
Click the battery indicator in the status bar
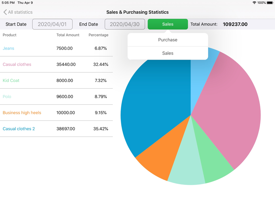coord(270,3)
